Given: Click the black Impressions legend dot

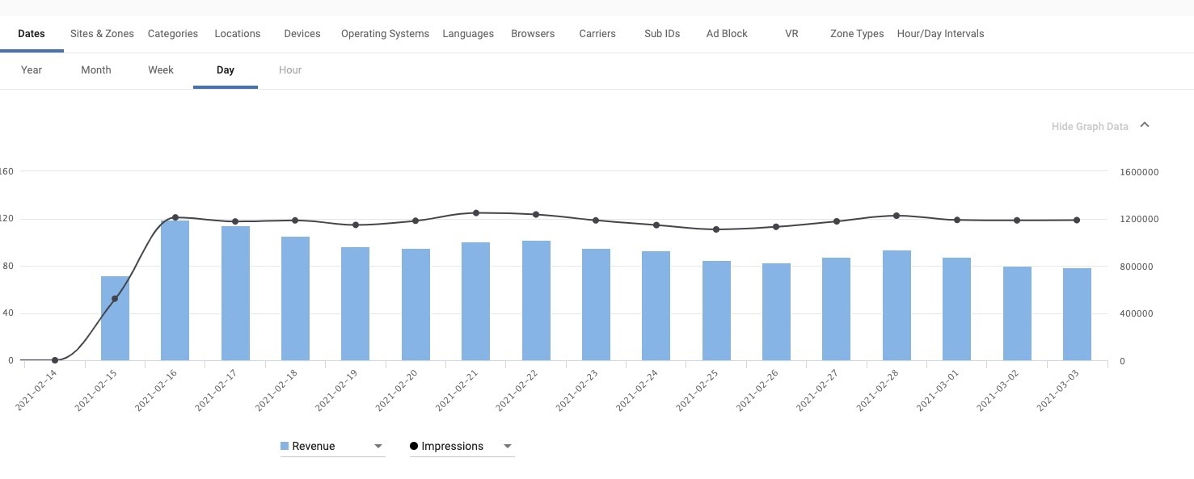Looking at the screenshot, I should (414, 447).
